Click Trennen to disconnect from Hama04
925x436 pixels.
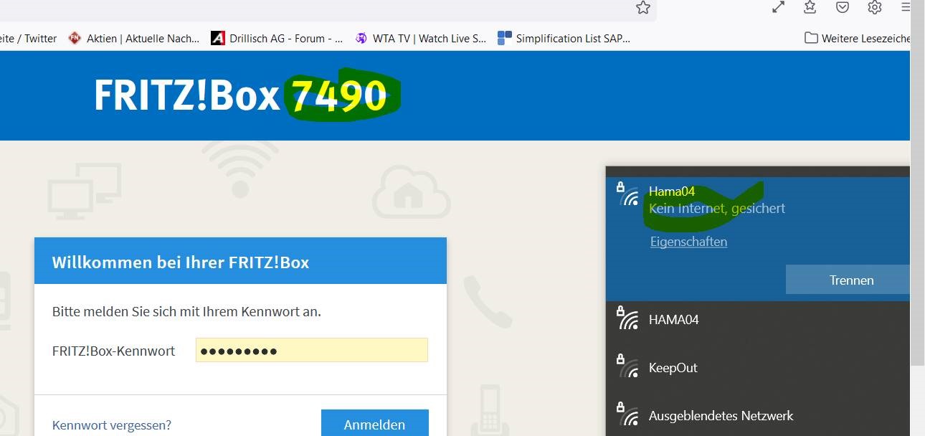[x=848, y=280]
